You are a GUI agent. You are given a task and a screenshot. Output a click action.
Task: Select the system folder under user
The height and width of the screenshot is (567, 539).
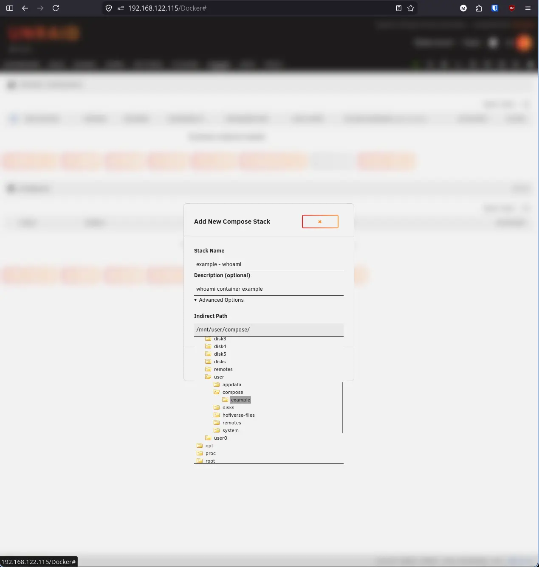pos(231,430)
